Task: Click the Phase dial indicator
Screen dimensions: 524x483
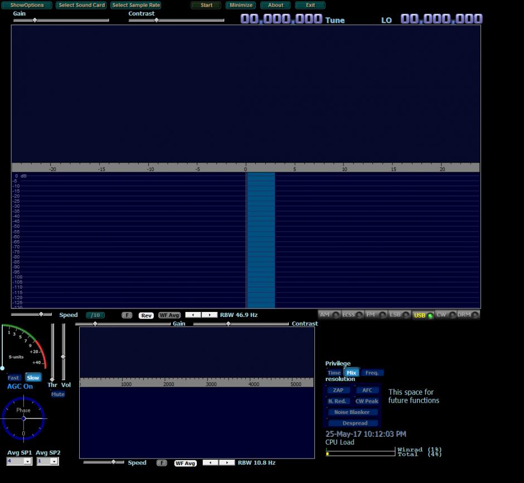Action: click(x=23, y=418)
